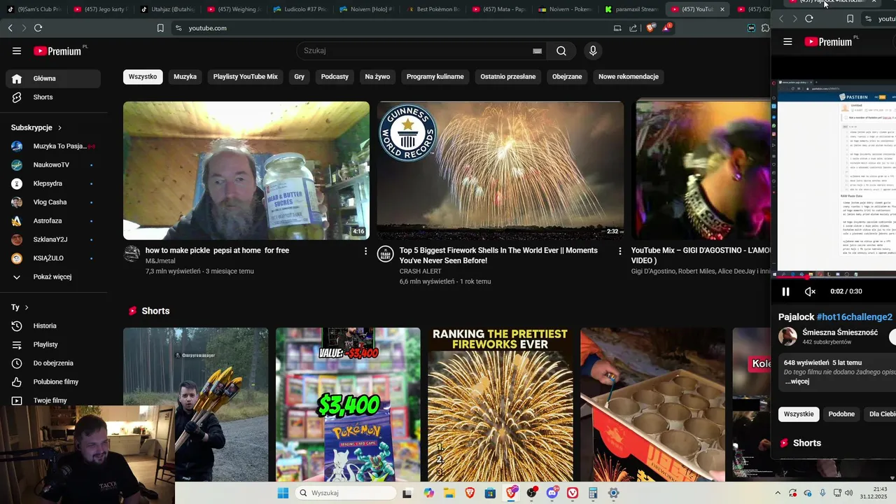
Task: Select the Podcasty filter chip
Action: [335, 77]
